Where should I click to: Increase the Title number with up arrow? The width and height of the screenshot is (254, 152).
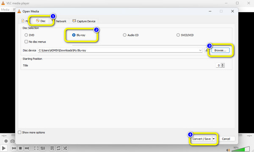click(x=223, y=64)
